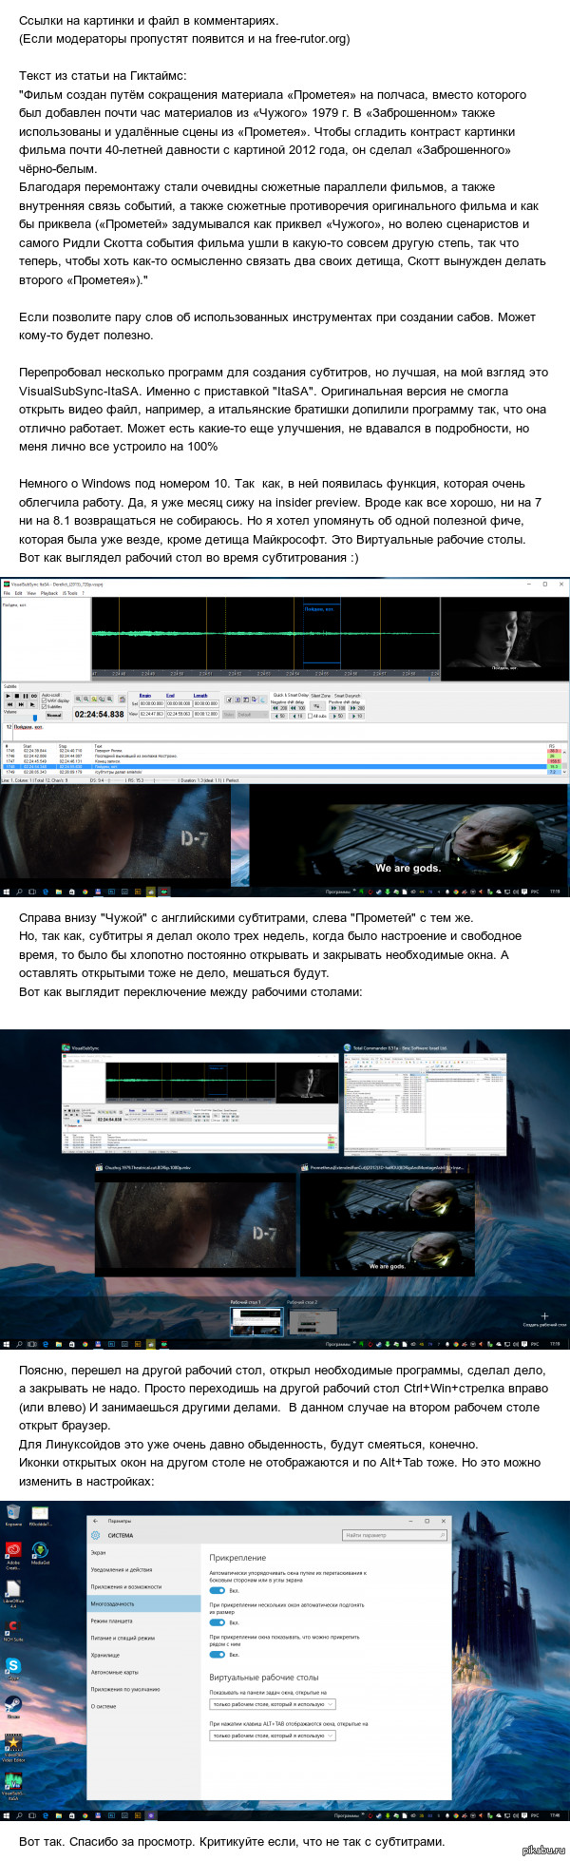This screenshot has width=570, height=1861.
Task: Open Питание и спящий режим section
Action: tap(143, 1639)
